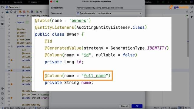Click the package statement on line 1
Screen dimensions: 194x109
[33, 16]
